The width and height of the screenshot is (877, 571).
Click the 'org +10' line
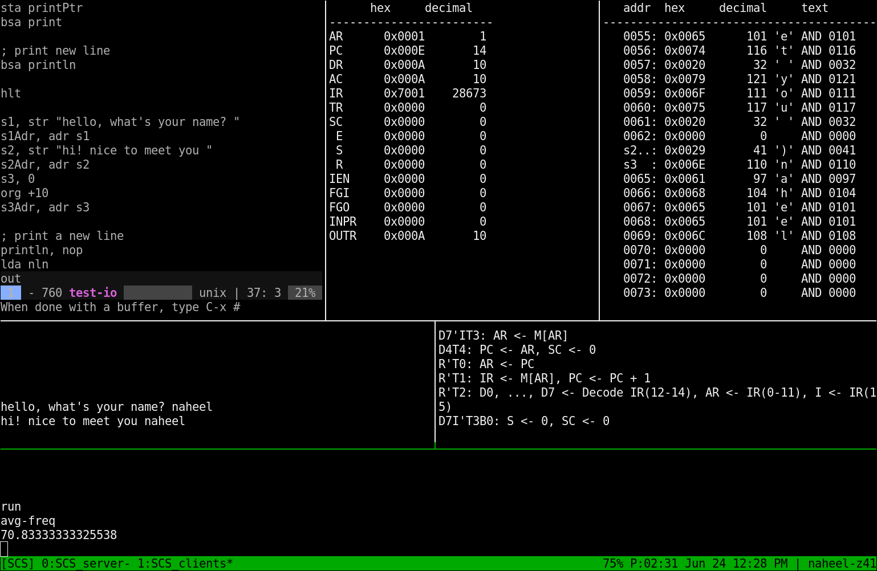(x=25, y=193)
